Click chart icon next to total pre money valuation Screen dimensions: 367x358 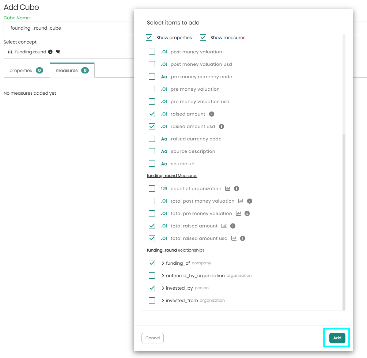tap(238, 214)
